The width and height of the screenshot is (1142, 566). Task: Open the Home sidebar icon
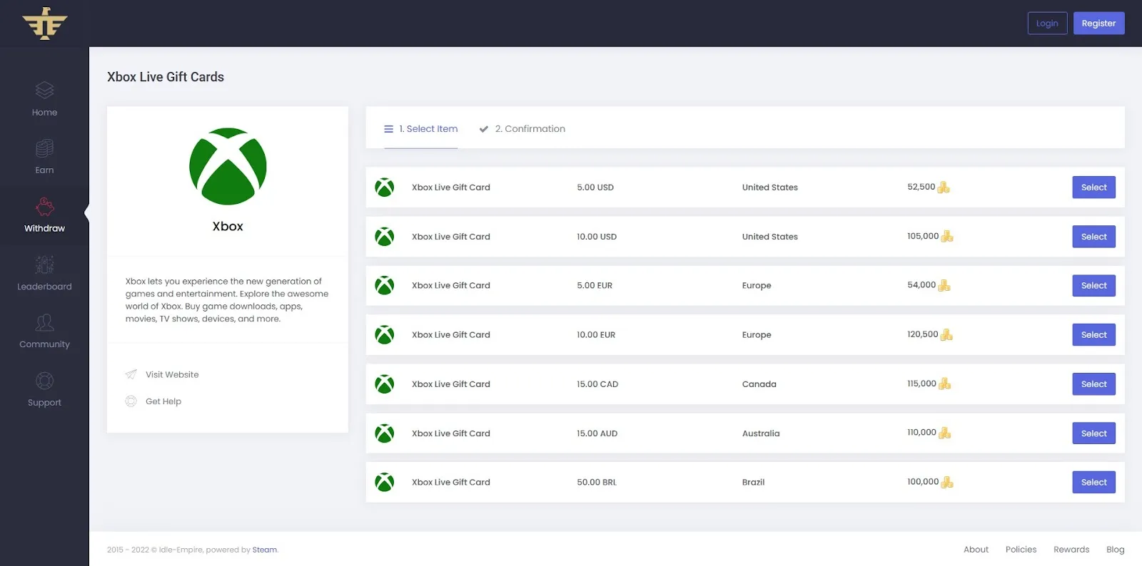(44, 90)
